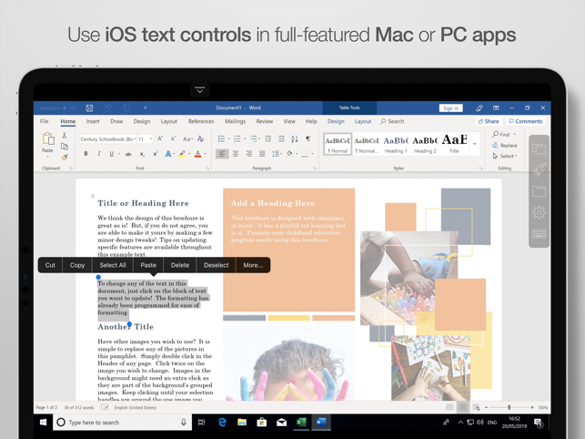Apply the Heading 1 style

(396, 144)
